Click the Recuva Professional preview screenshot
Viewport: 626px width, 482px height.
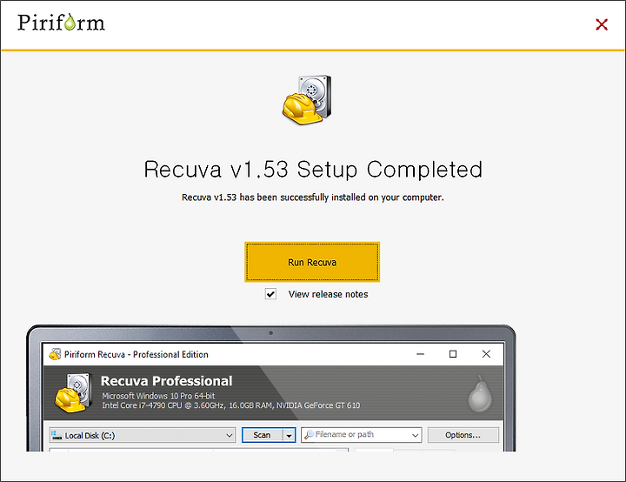coord(271,388)
